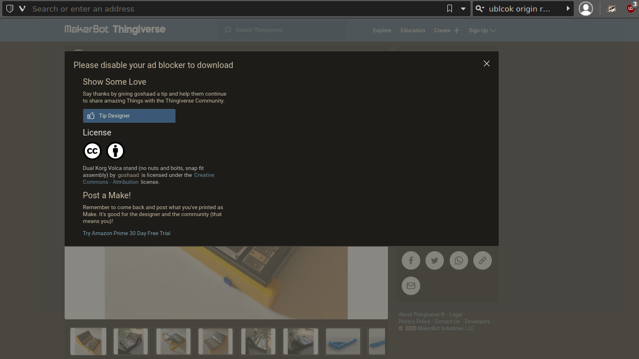This screenshot has height=359, width=639.
Task: Select the first Volca stand thumbnail
Action: tap(88, 341)
